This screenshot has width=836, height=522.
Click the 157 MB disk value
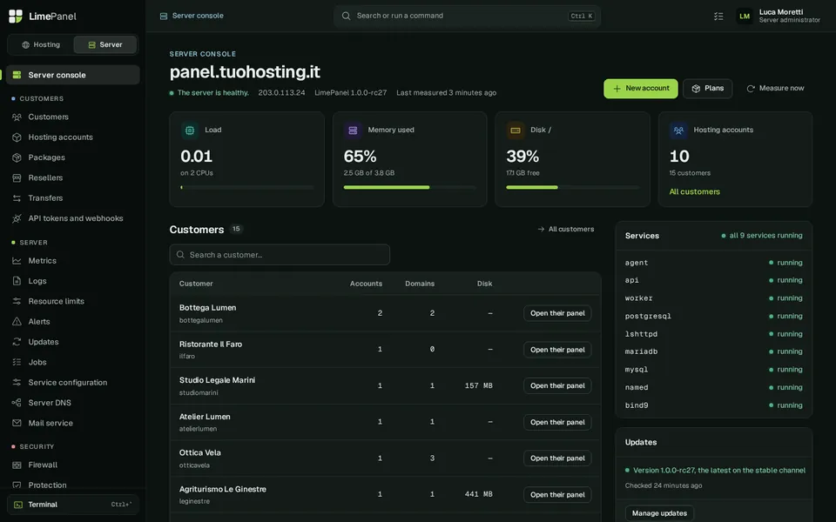pos(478,385)
